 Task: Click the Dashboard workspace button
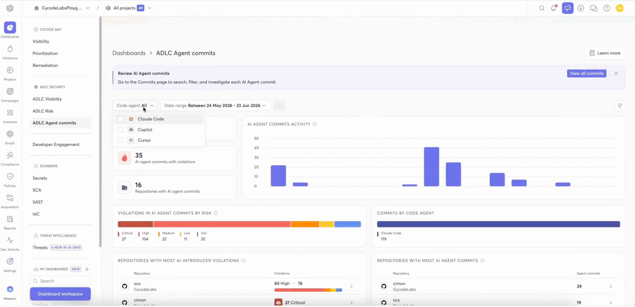click(x=60, y=294)
